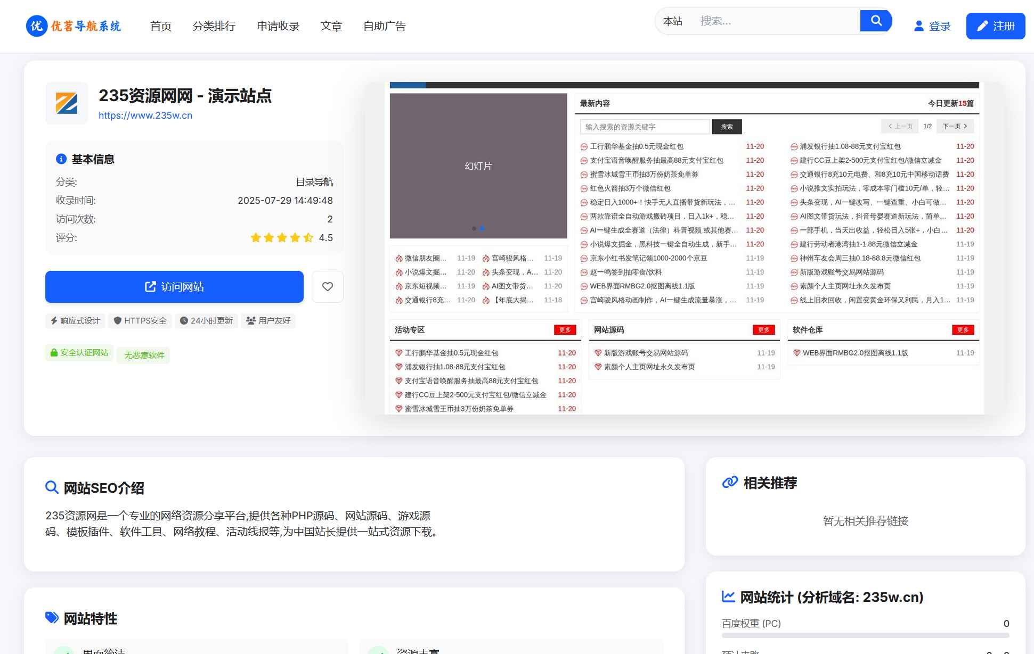The width and height of the screenshot is (1034, 654).
Task: Click the user icon beside 登录
Action: tap(918, 26)
